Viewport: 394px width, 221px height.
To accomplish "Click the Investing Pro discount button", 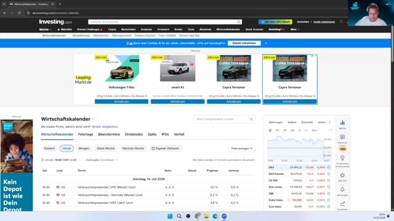I will click(275, 22).
